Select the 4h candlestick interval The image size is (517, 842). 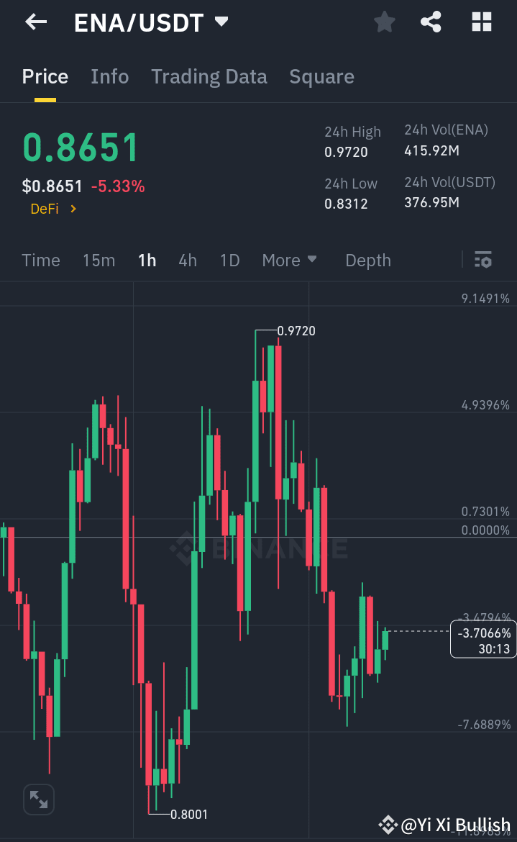(188, 260)
